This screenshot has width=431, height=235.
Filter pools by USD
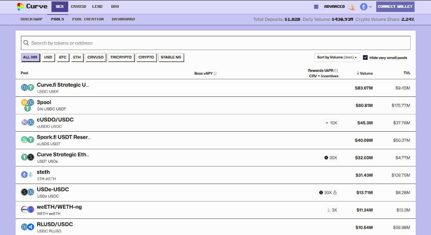[x=48, y=57]
